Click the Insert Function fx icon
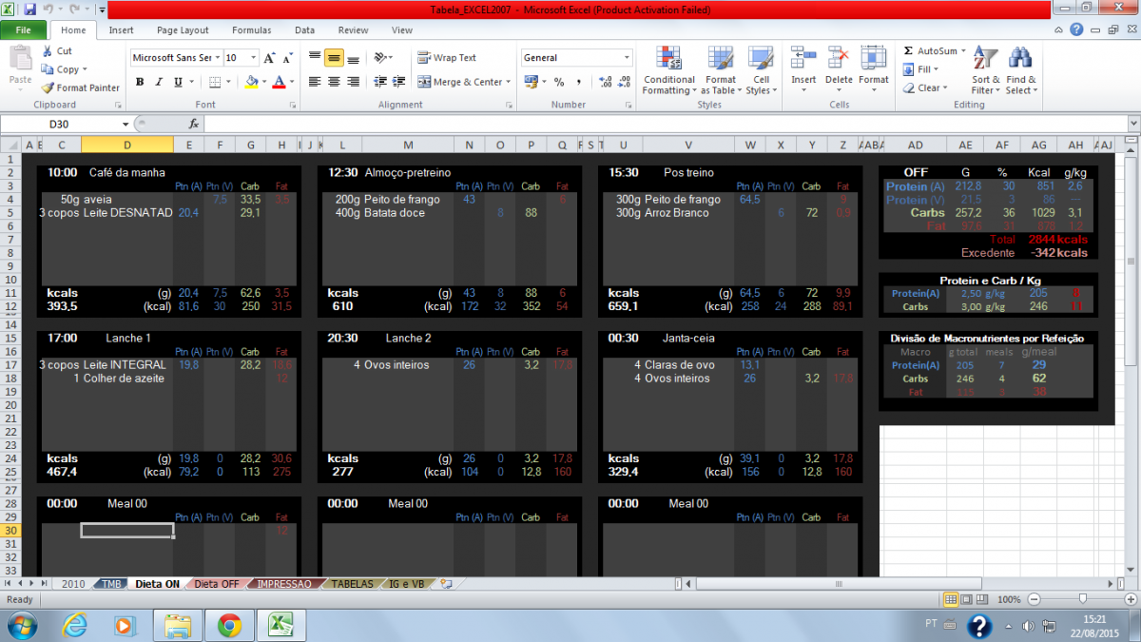 click(x=193, y=124)
